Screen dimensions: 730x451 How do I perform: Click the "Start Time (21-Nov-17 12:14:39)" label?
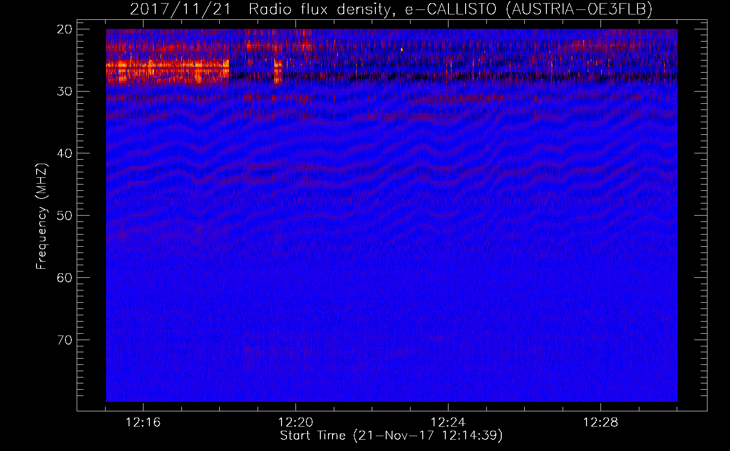tap(391, 436)
